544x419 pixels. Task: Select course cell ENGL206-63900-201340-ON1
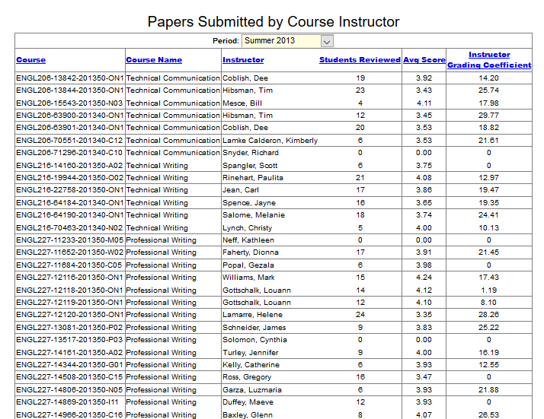(70, 116)
